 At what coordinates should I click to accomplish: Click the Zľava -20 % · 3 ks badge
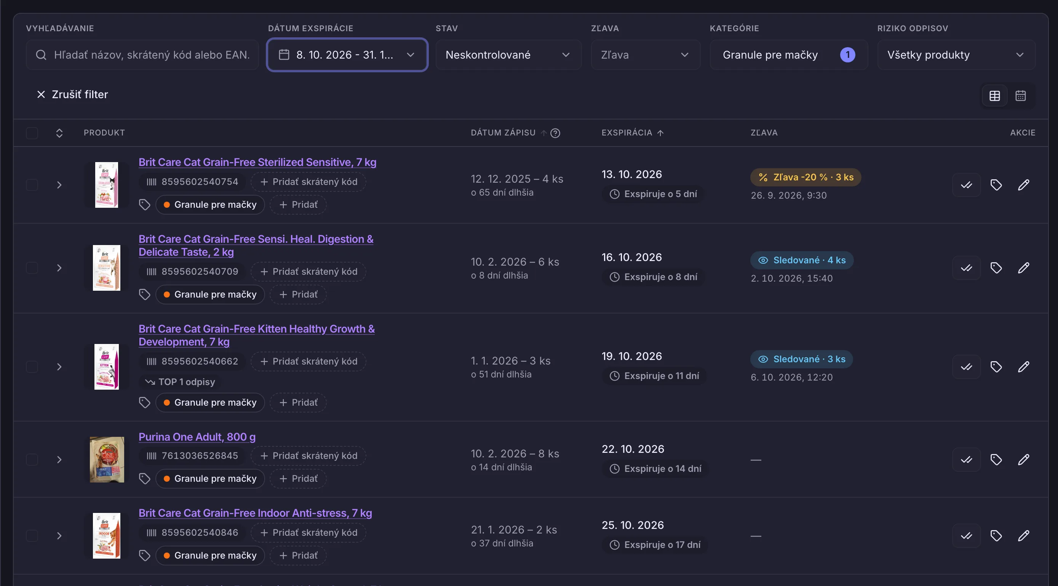(805, 177)
